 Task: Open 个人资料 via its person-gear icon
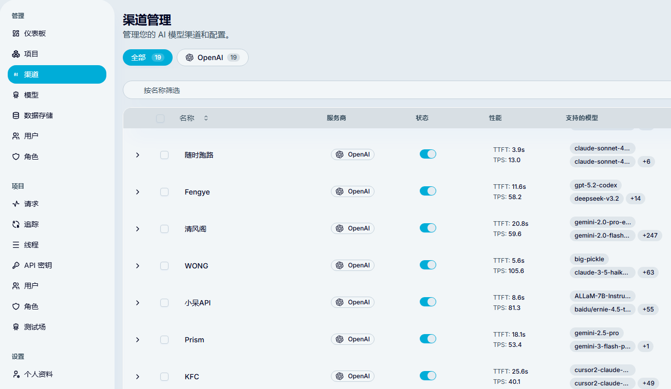[x=16, y=374]
